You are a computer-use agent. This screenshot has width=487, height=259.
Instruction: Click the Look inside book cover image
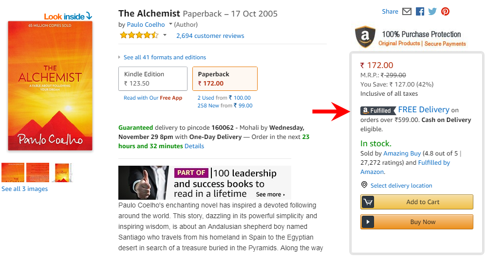pos(50,85)
